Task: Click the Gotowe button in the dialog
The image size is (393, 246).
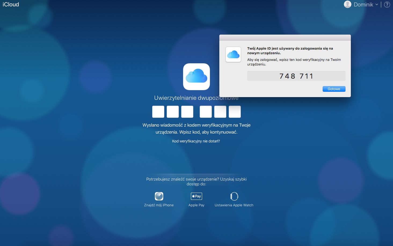Action: click(x=334, y=89)
